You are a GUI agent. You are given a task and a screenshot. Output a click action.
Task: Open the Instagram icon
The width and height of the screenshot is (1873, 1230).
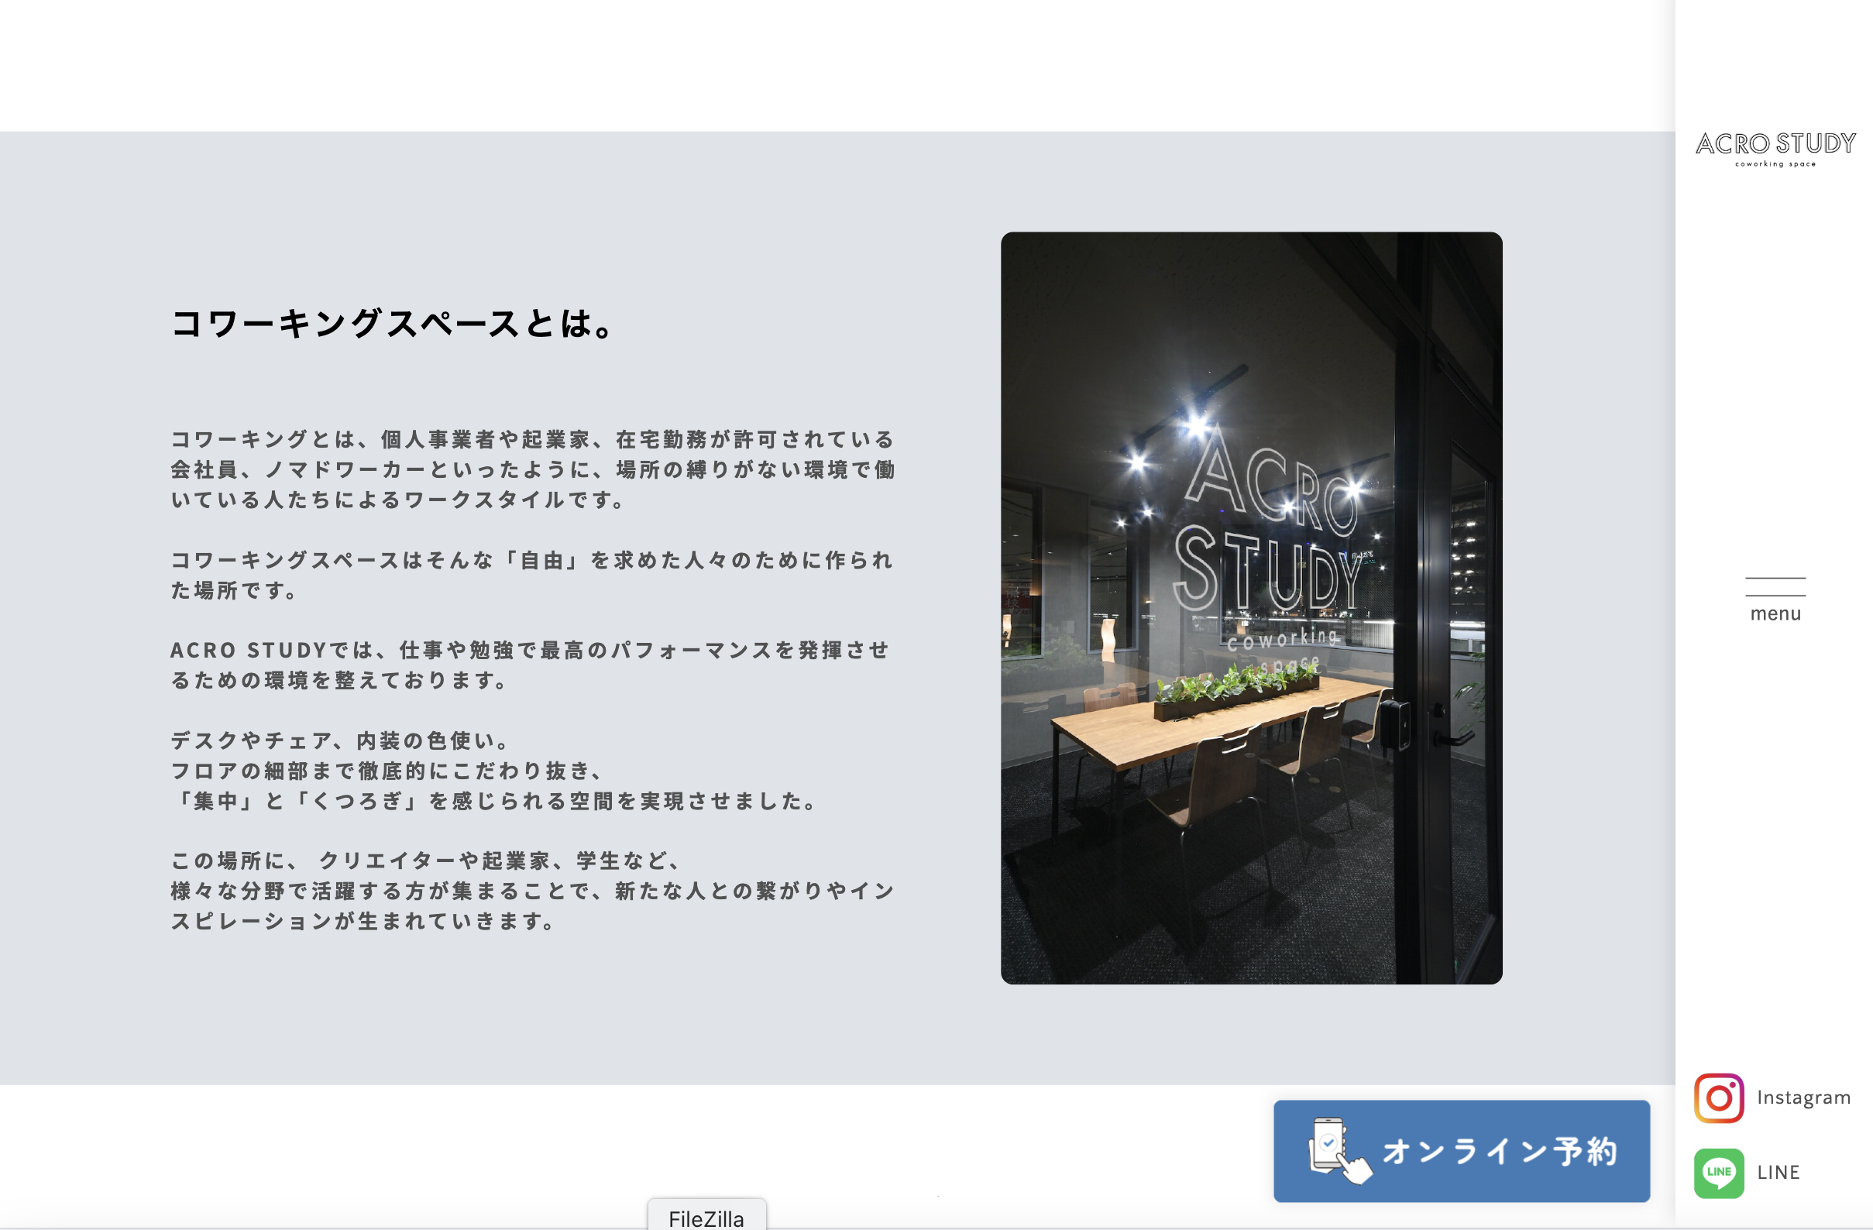1719,1098
